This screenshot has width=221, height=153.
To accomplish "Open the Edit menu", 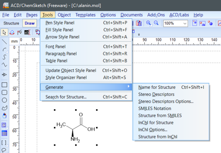I will 18,15.
